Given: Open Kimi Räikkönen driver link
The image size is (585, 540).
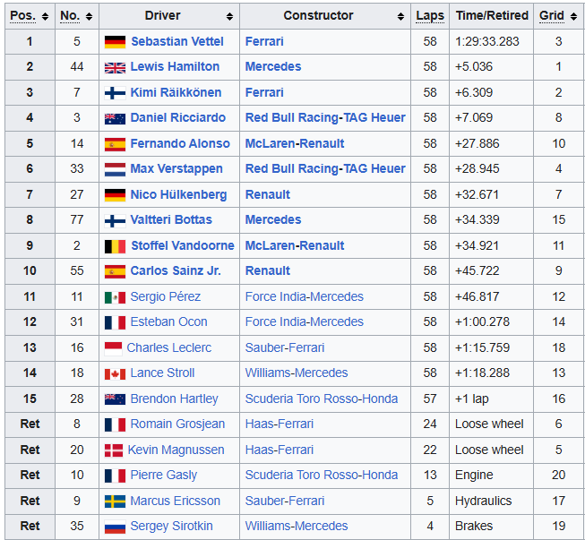Looking at the screenshot, I should point(176,92).
